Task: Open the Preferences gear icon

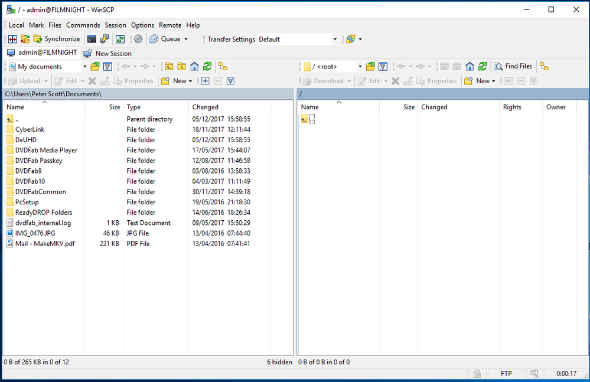Action: (137, 39)
